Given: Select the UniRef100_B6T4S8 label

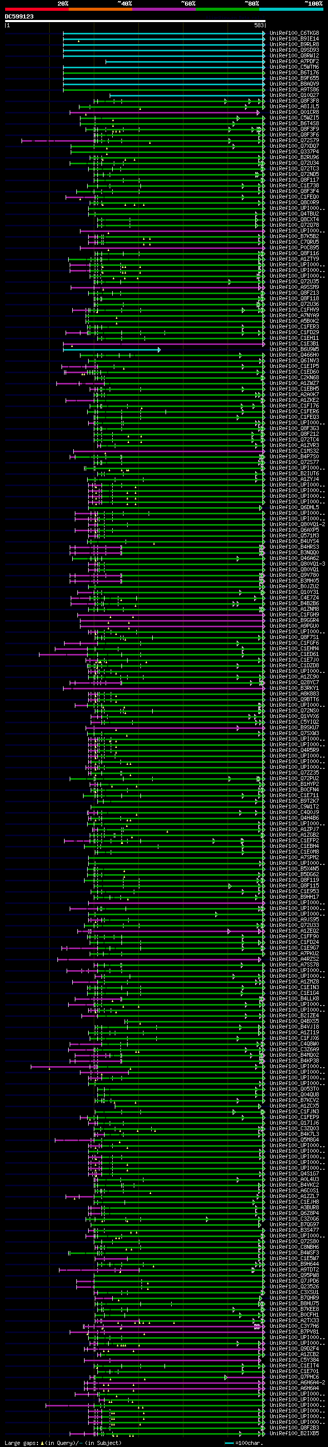Looking at the screenshot, I should coord(294,124).
